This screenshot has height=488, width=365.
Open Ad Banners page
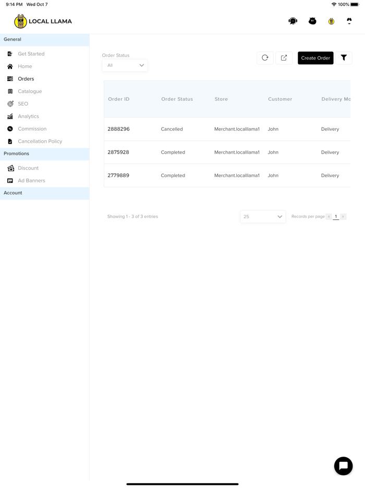(31, 180)
